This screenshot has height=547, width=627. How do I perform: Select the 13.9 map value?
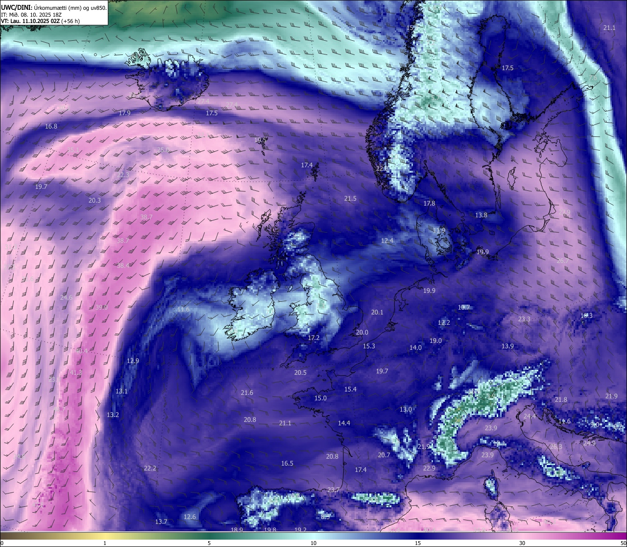coord(507,346)
